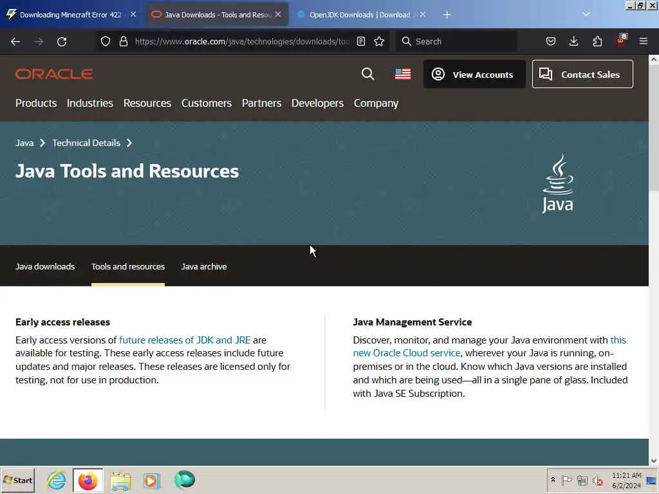659x494 pixels.
Task: Follow the this new Oracle Cloud service link
Action: tap(407, 353)
